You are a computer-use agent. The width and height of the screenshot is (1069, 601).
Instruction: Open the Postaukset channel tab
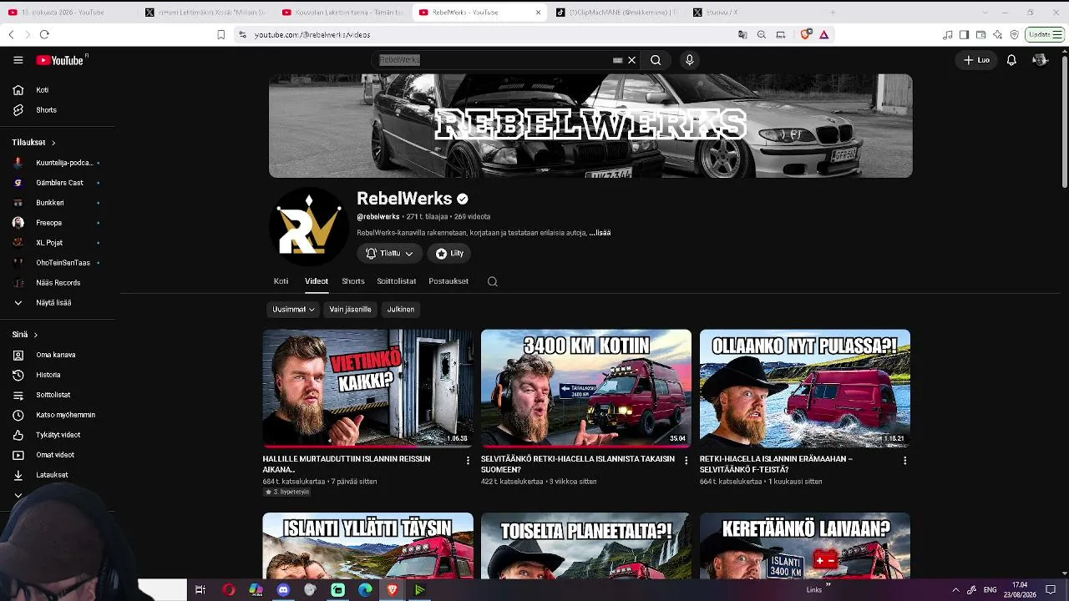coord(448,281)
